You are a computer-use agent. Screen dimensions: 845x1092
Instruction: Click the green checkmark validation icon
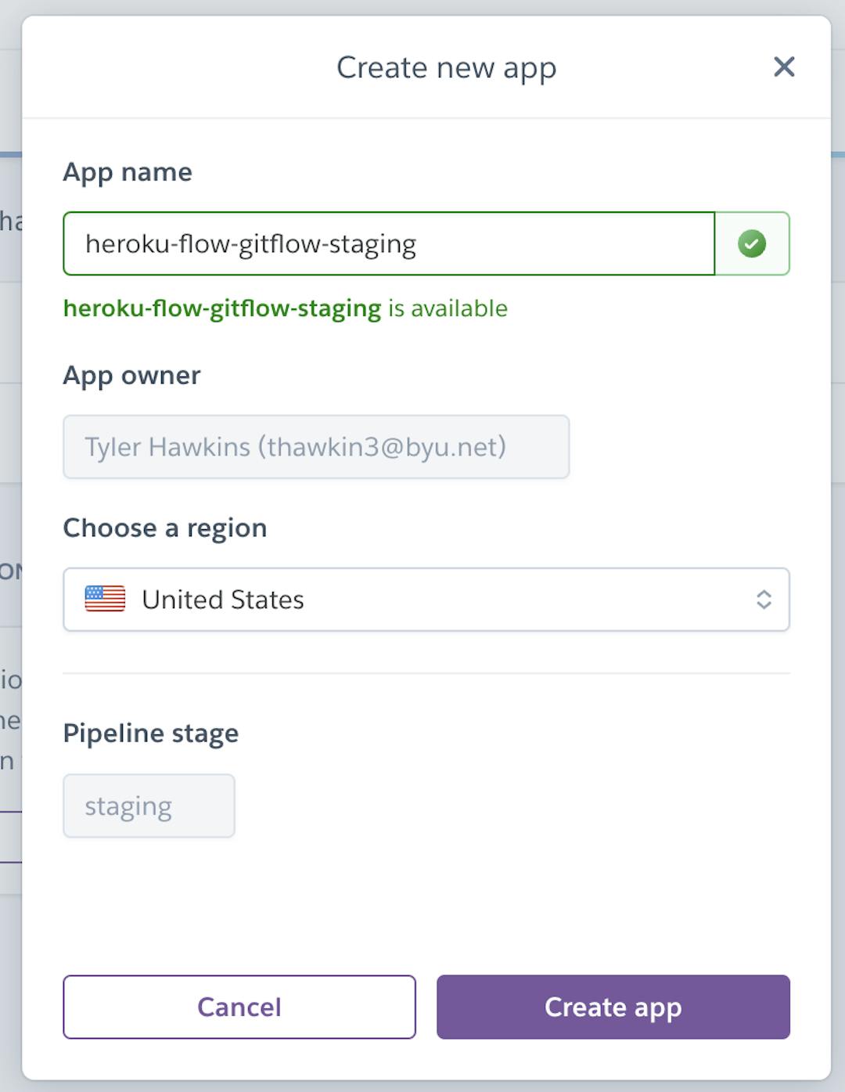pyautogui.click(x=751, y=244)
